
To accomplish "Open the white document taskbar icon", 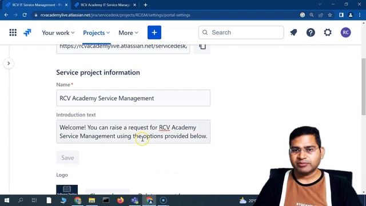I will [49, 200].
